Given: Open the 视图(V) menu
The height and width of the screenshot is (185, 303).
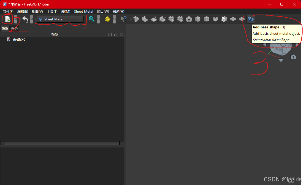Looking at the screenshot, I should (37, 12).
